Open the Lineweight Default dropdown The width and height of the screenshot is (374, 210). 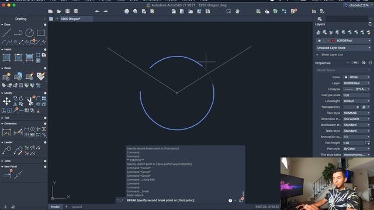pos(356,101)
